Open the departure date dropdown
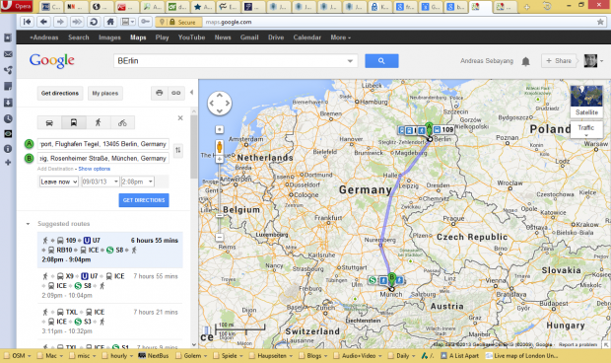611x363 pixels. coord(101,181)
